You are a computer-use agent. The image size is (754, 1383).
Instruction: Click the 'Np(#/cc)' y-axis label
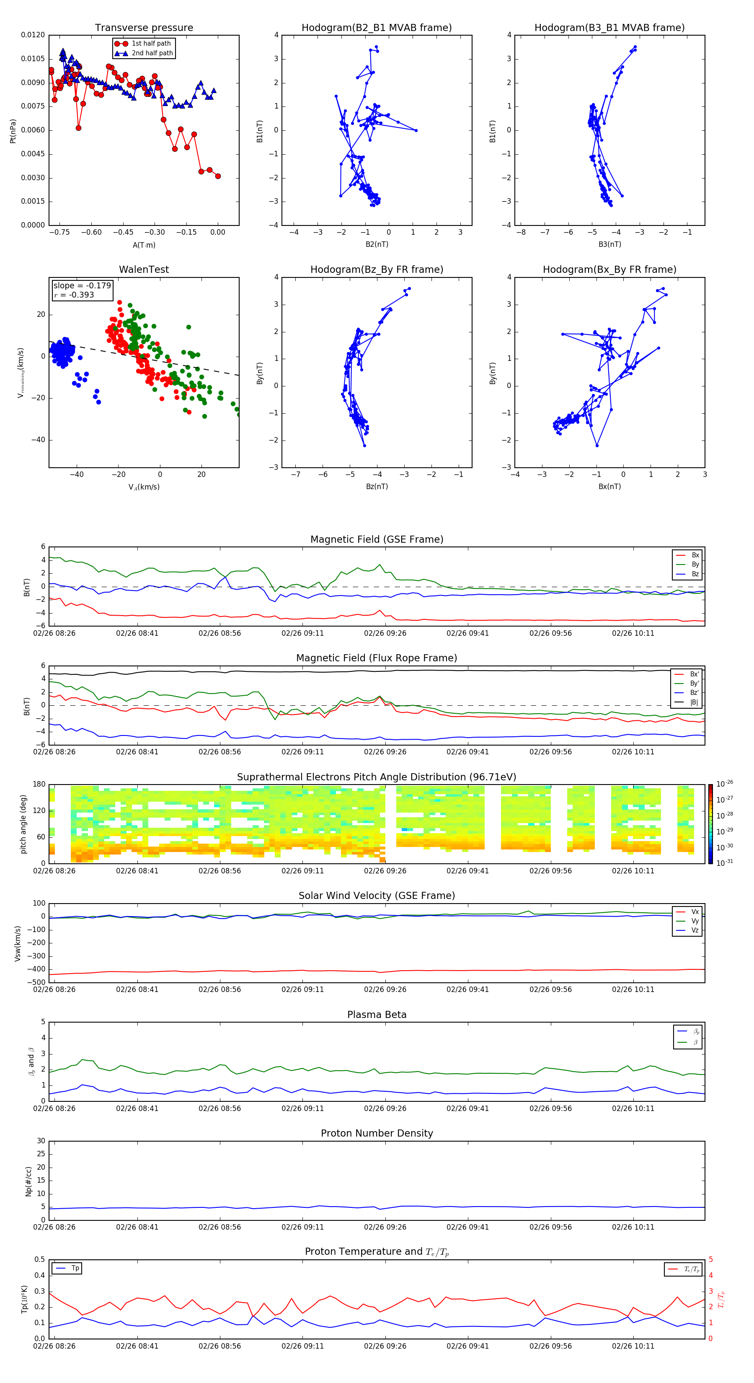point(28,1181)
